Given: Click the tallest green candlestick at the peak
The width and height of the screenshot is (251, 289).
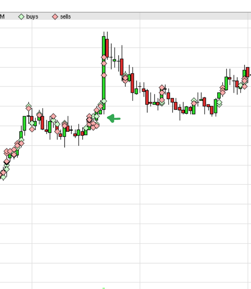Looking at the screenshot, I should point(103,73).
